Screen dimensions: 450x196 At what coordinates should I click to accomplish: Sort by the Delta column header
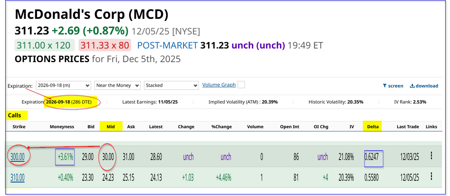pyautogui.click(x=373, y=127)
